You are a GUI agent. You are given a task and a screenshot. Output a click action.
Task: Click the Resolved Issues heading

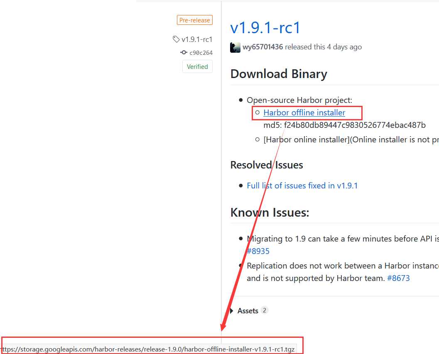[x=267, y=165]
